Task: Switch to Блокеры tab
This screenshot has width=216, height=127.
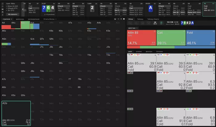Action: pyautogui.click(x=160, y=51)
